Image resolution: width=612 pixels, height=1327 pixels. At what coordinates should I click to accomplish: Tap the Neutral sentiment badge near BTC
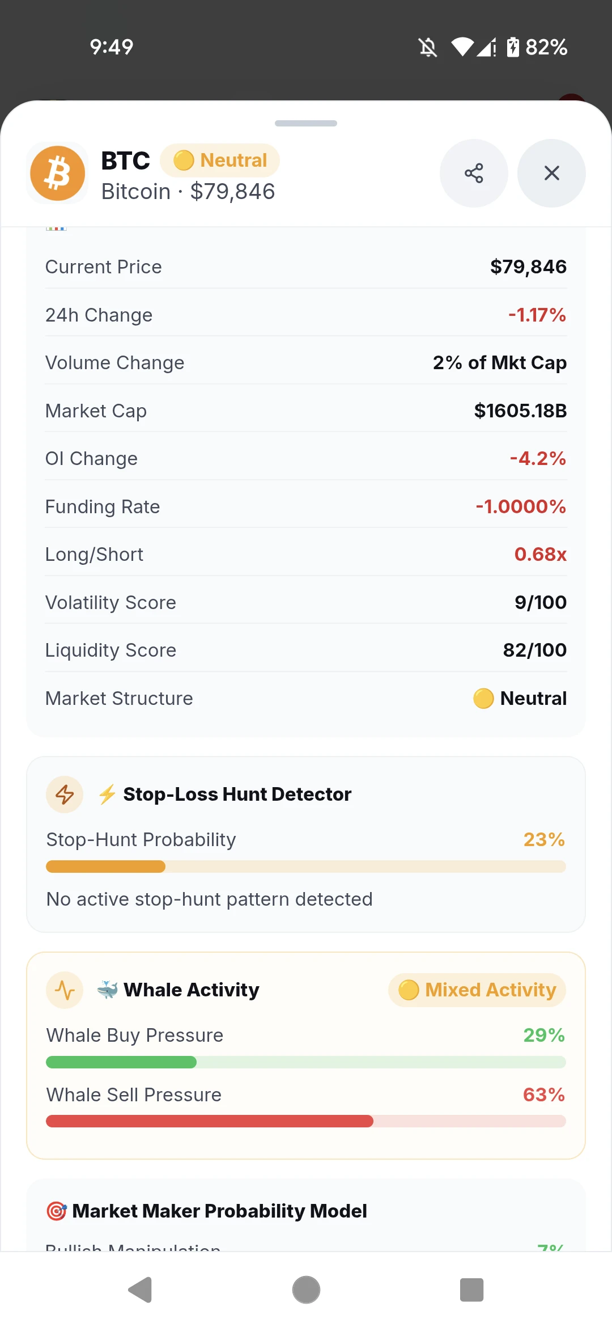[220, 160]
